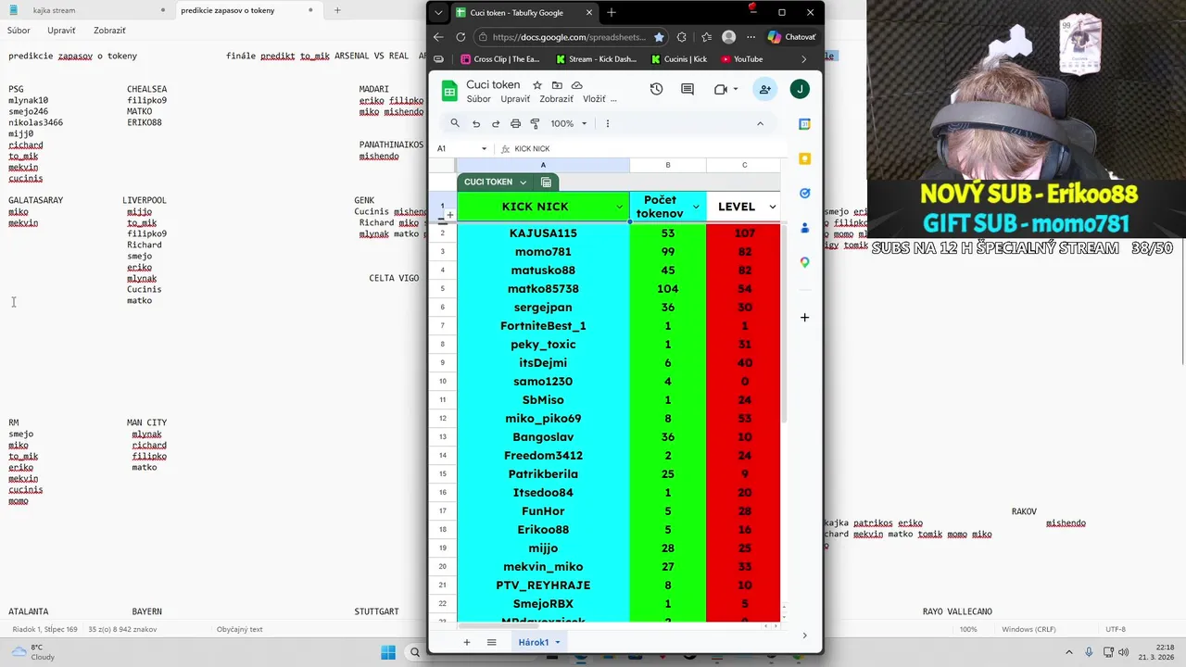Open YouTube bookmark

pyautogui.click(x=741, y=59)
